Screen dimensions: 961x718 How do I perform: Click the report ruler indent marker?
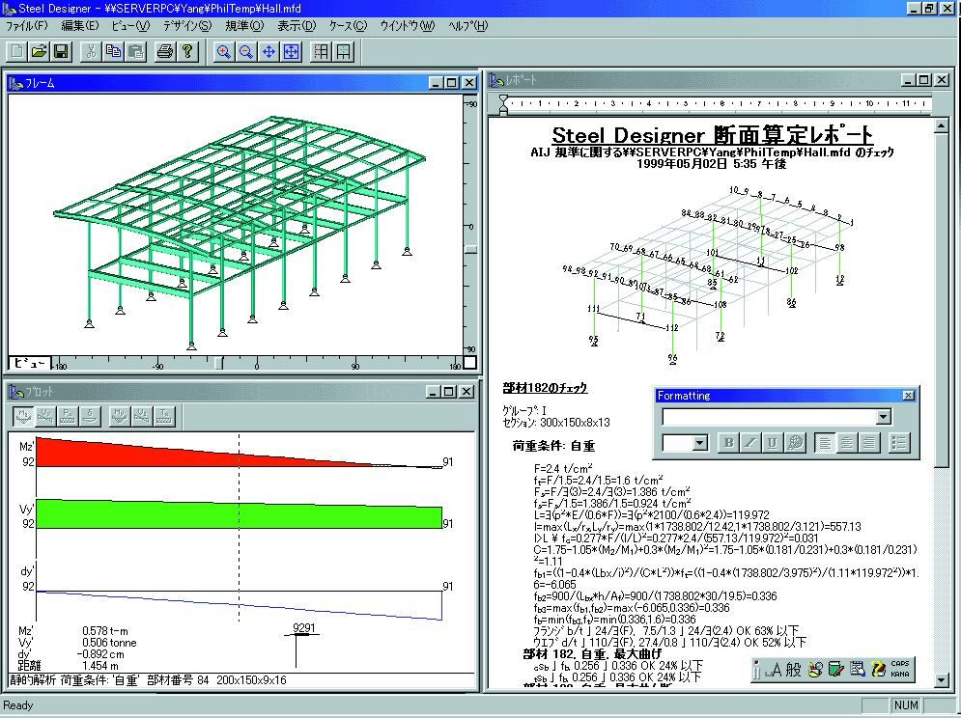[x=504, y=104]
